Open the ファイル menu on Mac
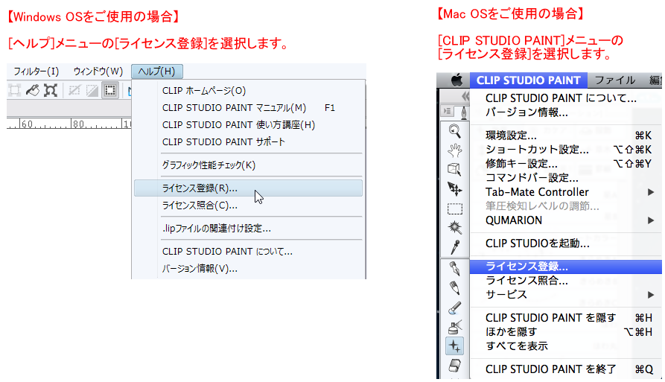 615,80
